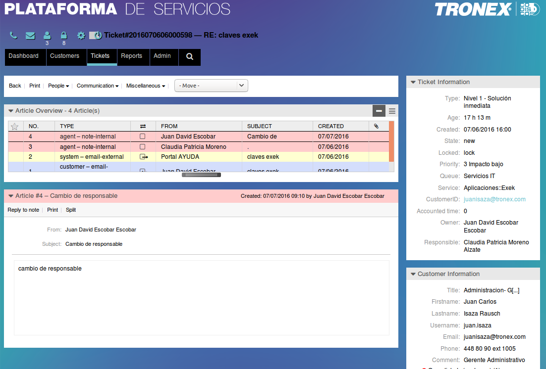The width and height of the screenshot is (546, 369).
Task: Click the Comment 'Gerente Administrativo' text
Action: [x=494, y=360]
